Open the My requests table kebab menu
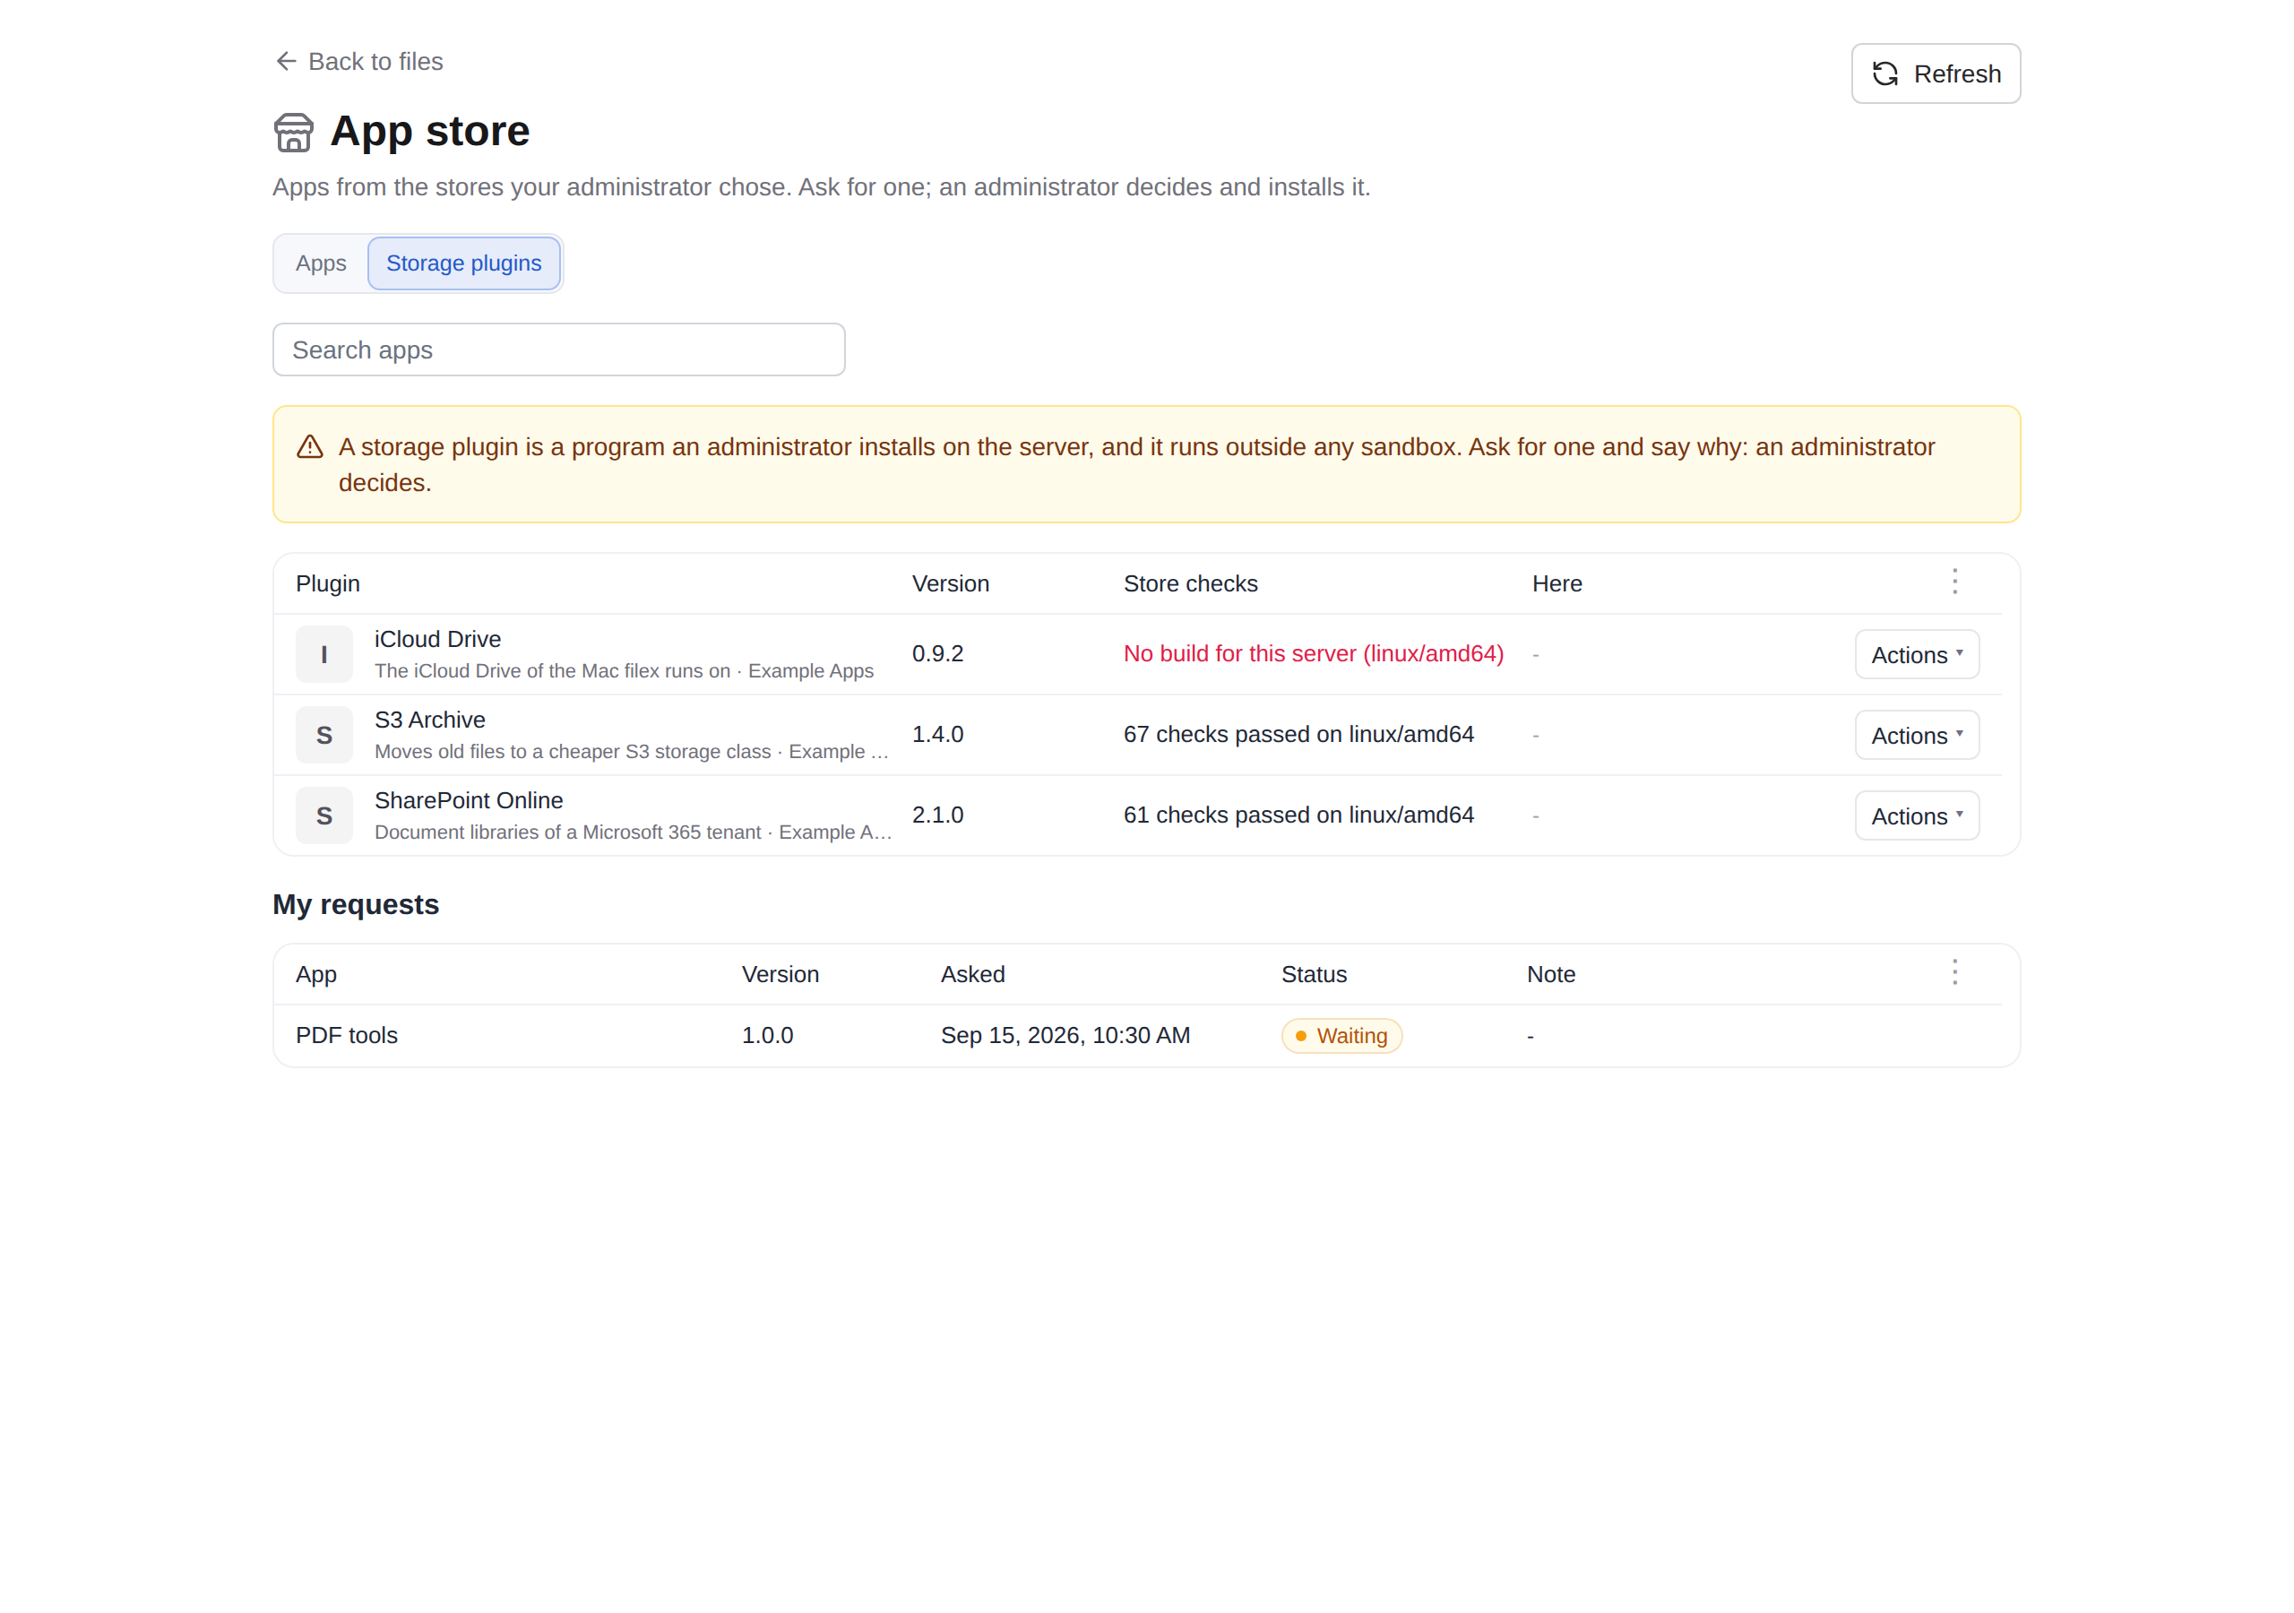The image size is (2294, 1613). (1954, 972)
